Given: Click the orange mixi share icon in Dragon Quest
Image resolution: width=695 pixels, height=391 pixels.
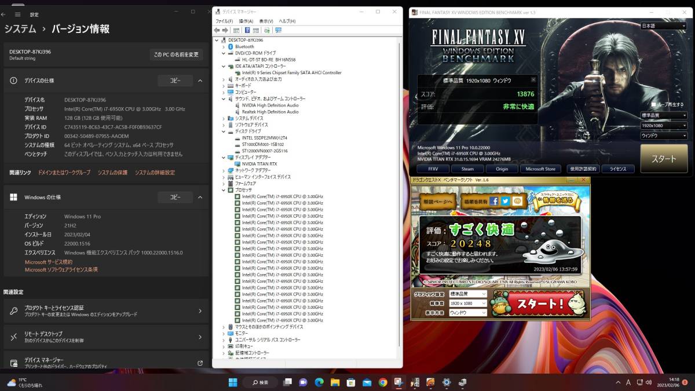Looking at the screenshot, I should pos(517,201).
